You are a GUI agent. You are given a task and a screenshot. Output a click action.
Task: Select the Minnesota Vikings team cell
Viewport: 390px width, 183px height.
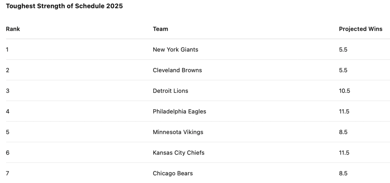pyautogui.click(x=178, y=132)
